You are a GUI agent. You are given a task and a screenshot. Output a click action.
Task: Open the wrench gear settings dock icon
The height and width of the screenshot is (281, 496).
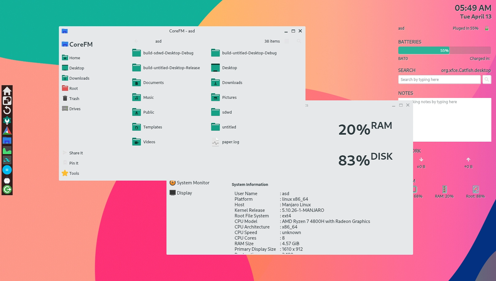tap(7, 120)
